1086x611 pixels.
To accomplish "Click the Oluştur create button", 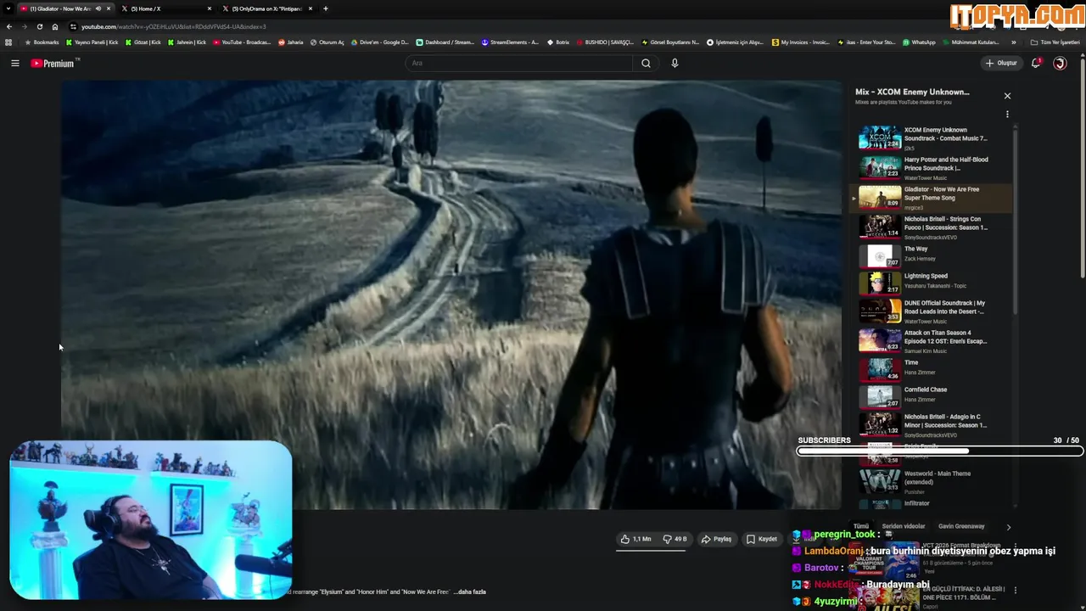I will click(1001, 63).
